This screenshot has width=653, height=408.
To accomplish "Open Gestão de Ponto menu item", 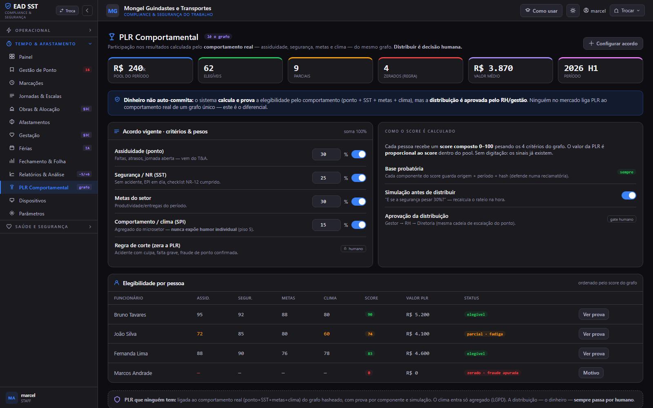I will click(x=49, y=70).
